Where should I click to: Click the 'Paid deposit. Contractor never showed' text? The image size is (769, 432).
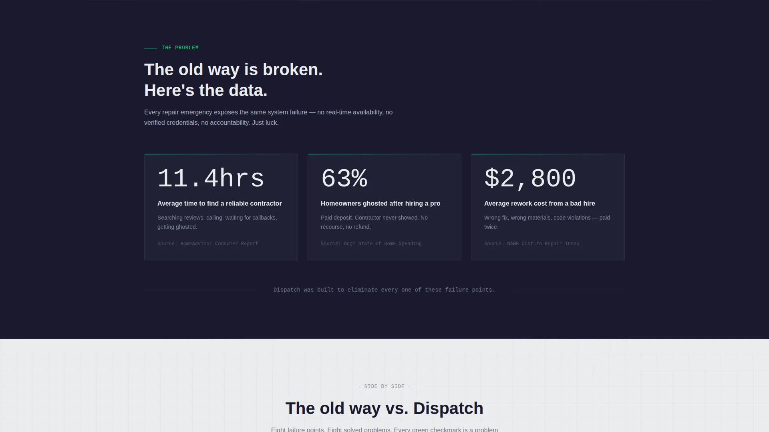(x=374, y=222)
